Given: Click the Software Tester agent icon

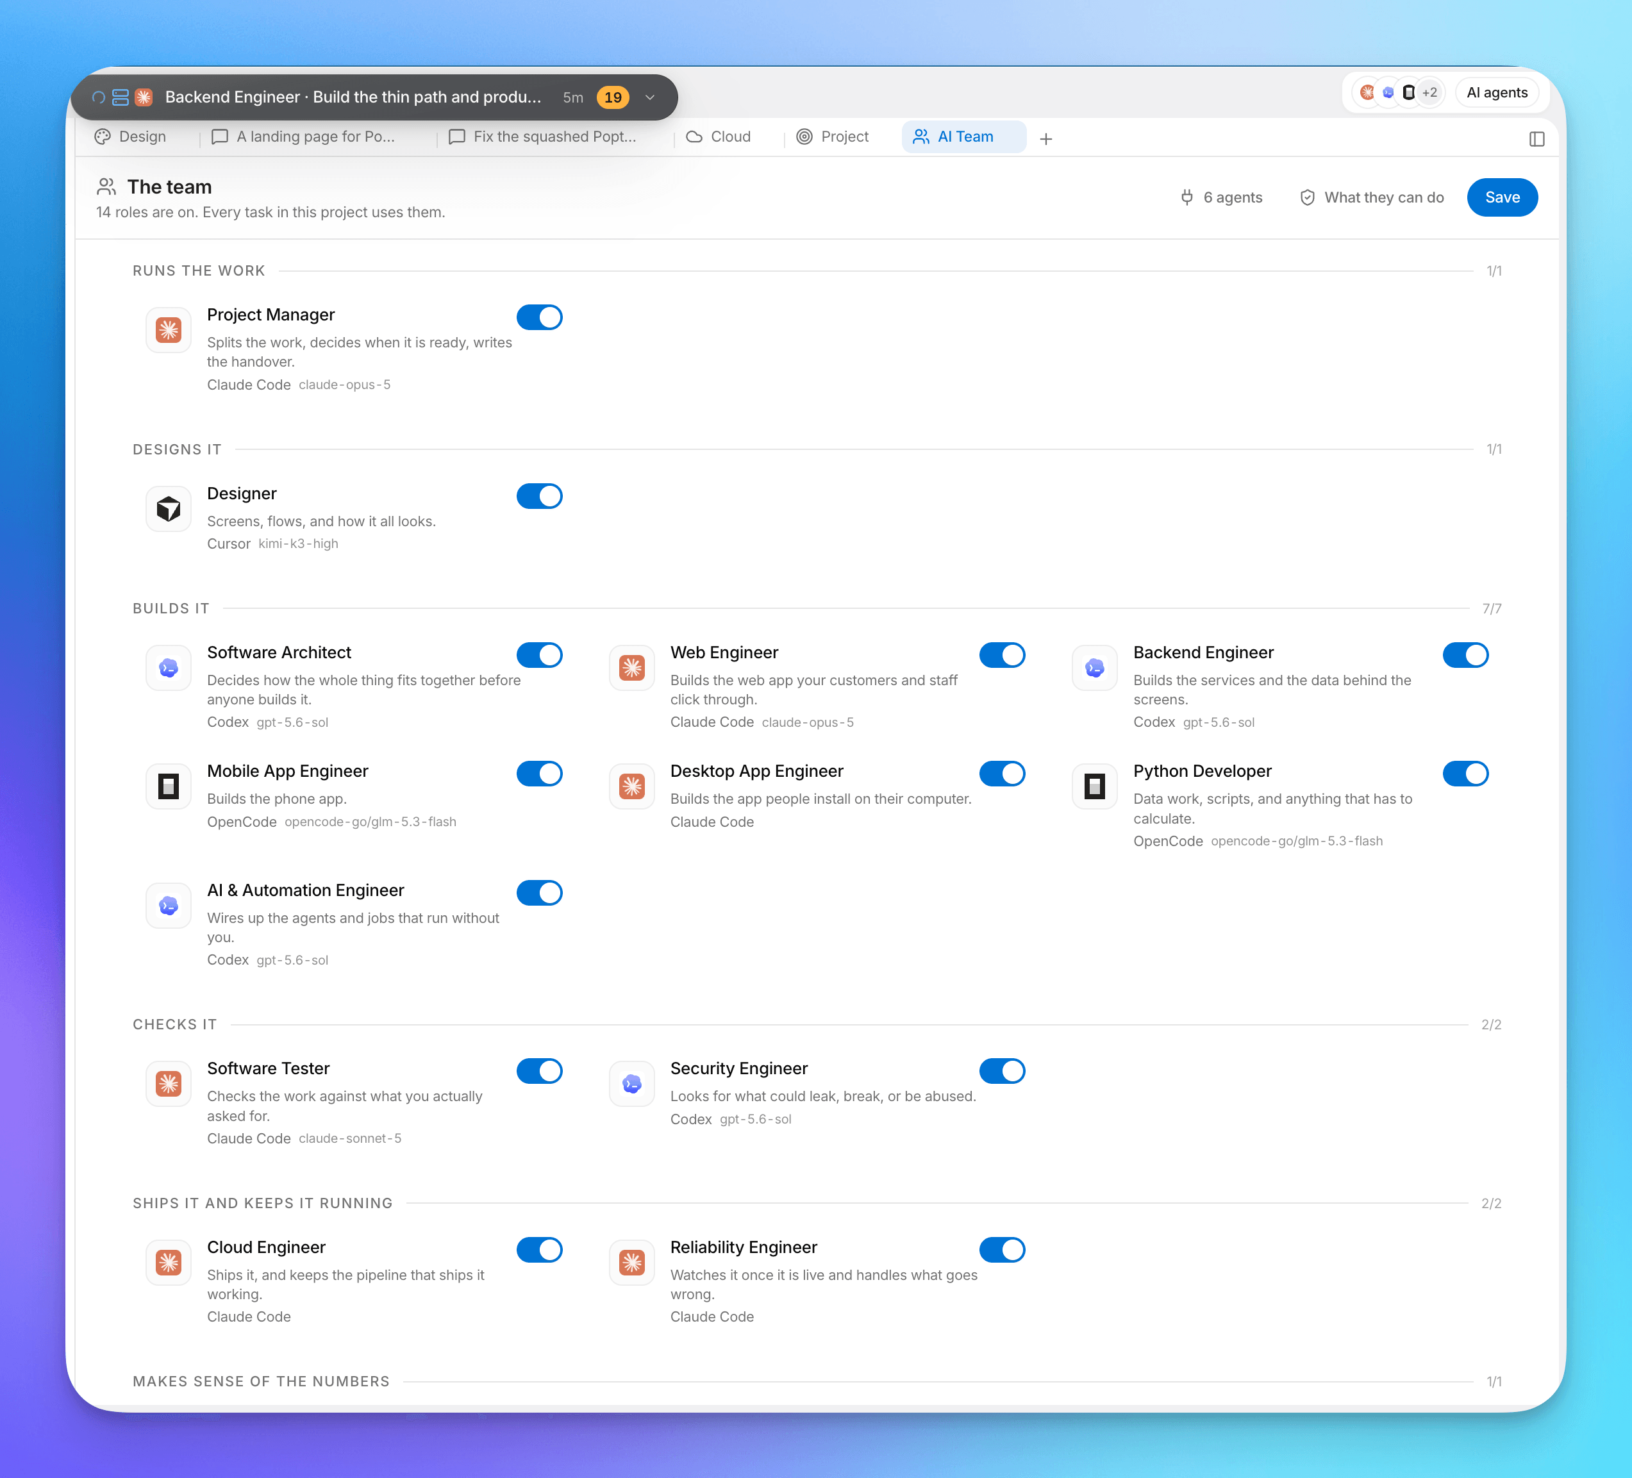Looking at the screenshot, I should pos(169,1083).
